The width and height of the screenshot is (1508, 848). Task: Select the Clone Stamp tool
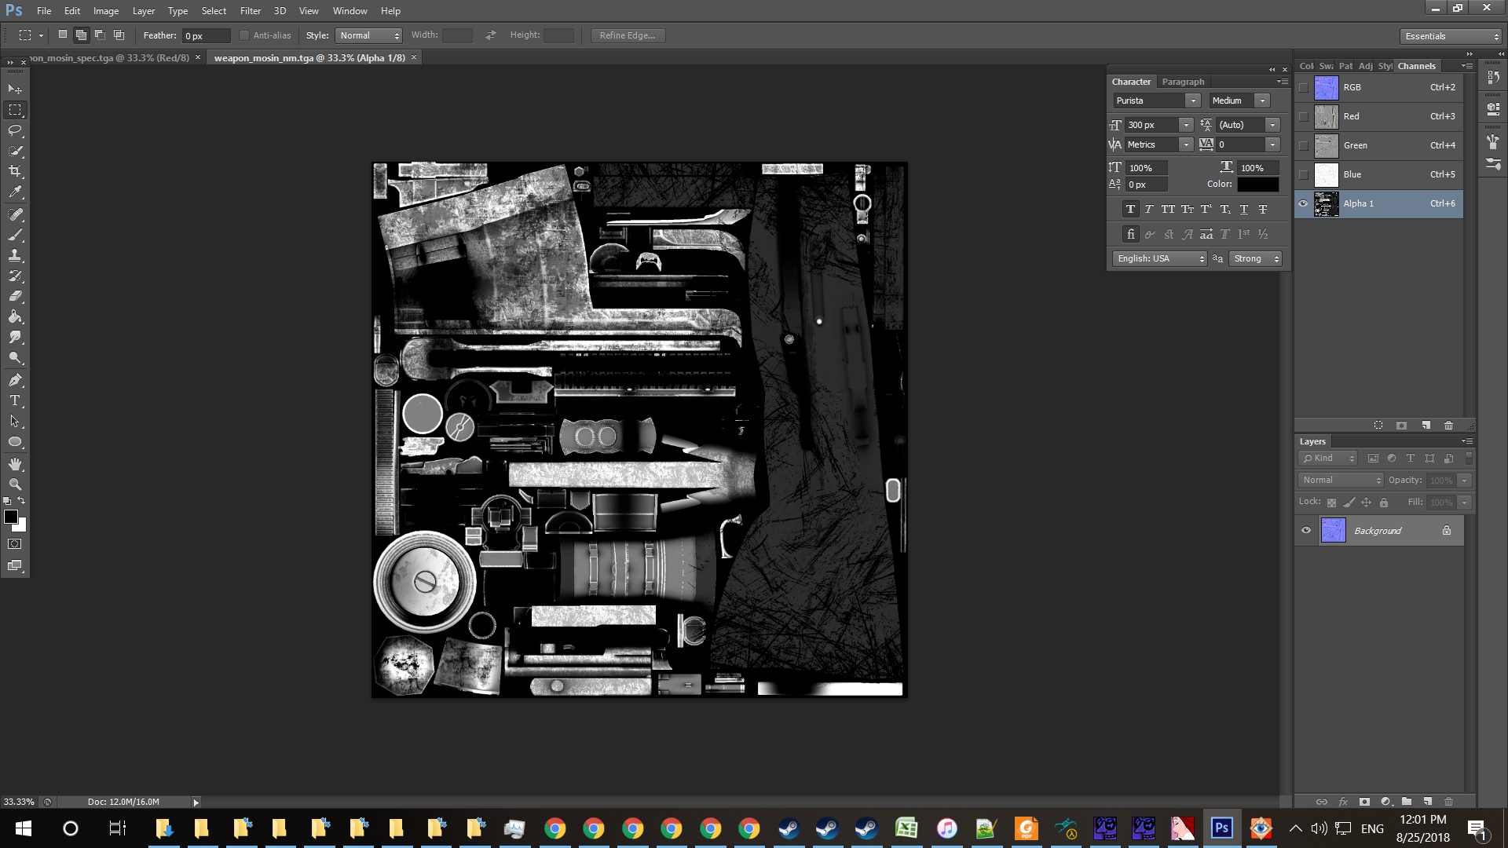[x=15, y=255]
